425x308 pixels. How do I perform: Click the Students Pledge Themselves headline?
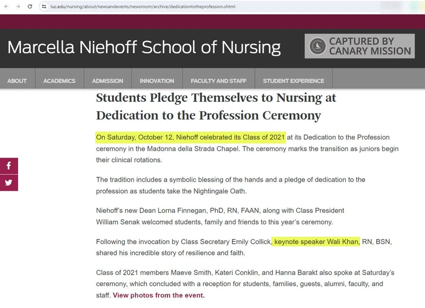point(216,106)
